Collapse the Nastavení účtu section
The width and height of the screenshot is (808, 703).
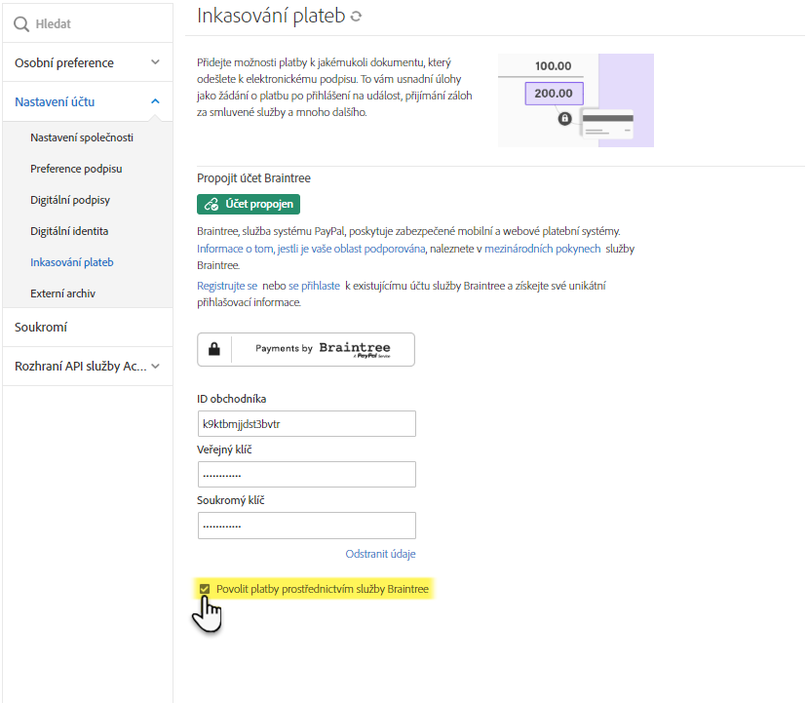click(155, 101)
